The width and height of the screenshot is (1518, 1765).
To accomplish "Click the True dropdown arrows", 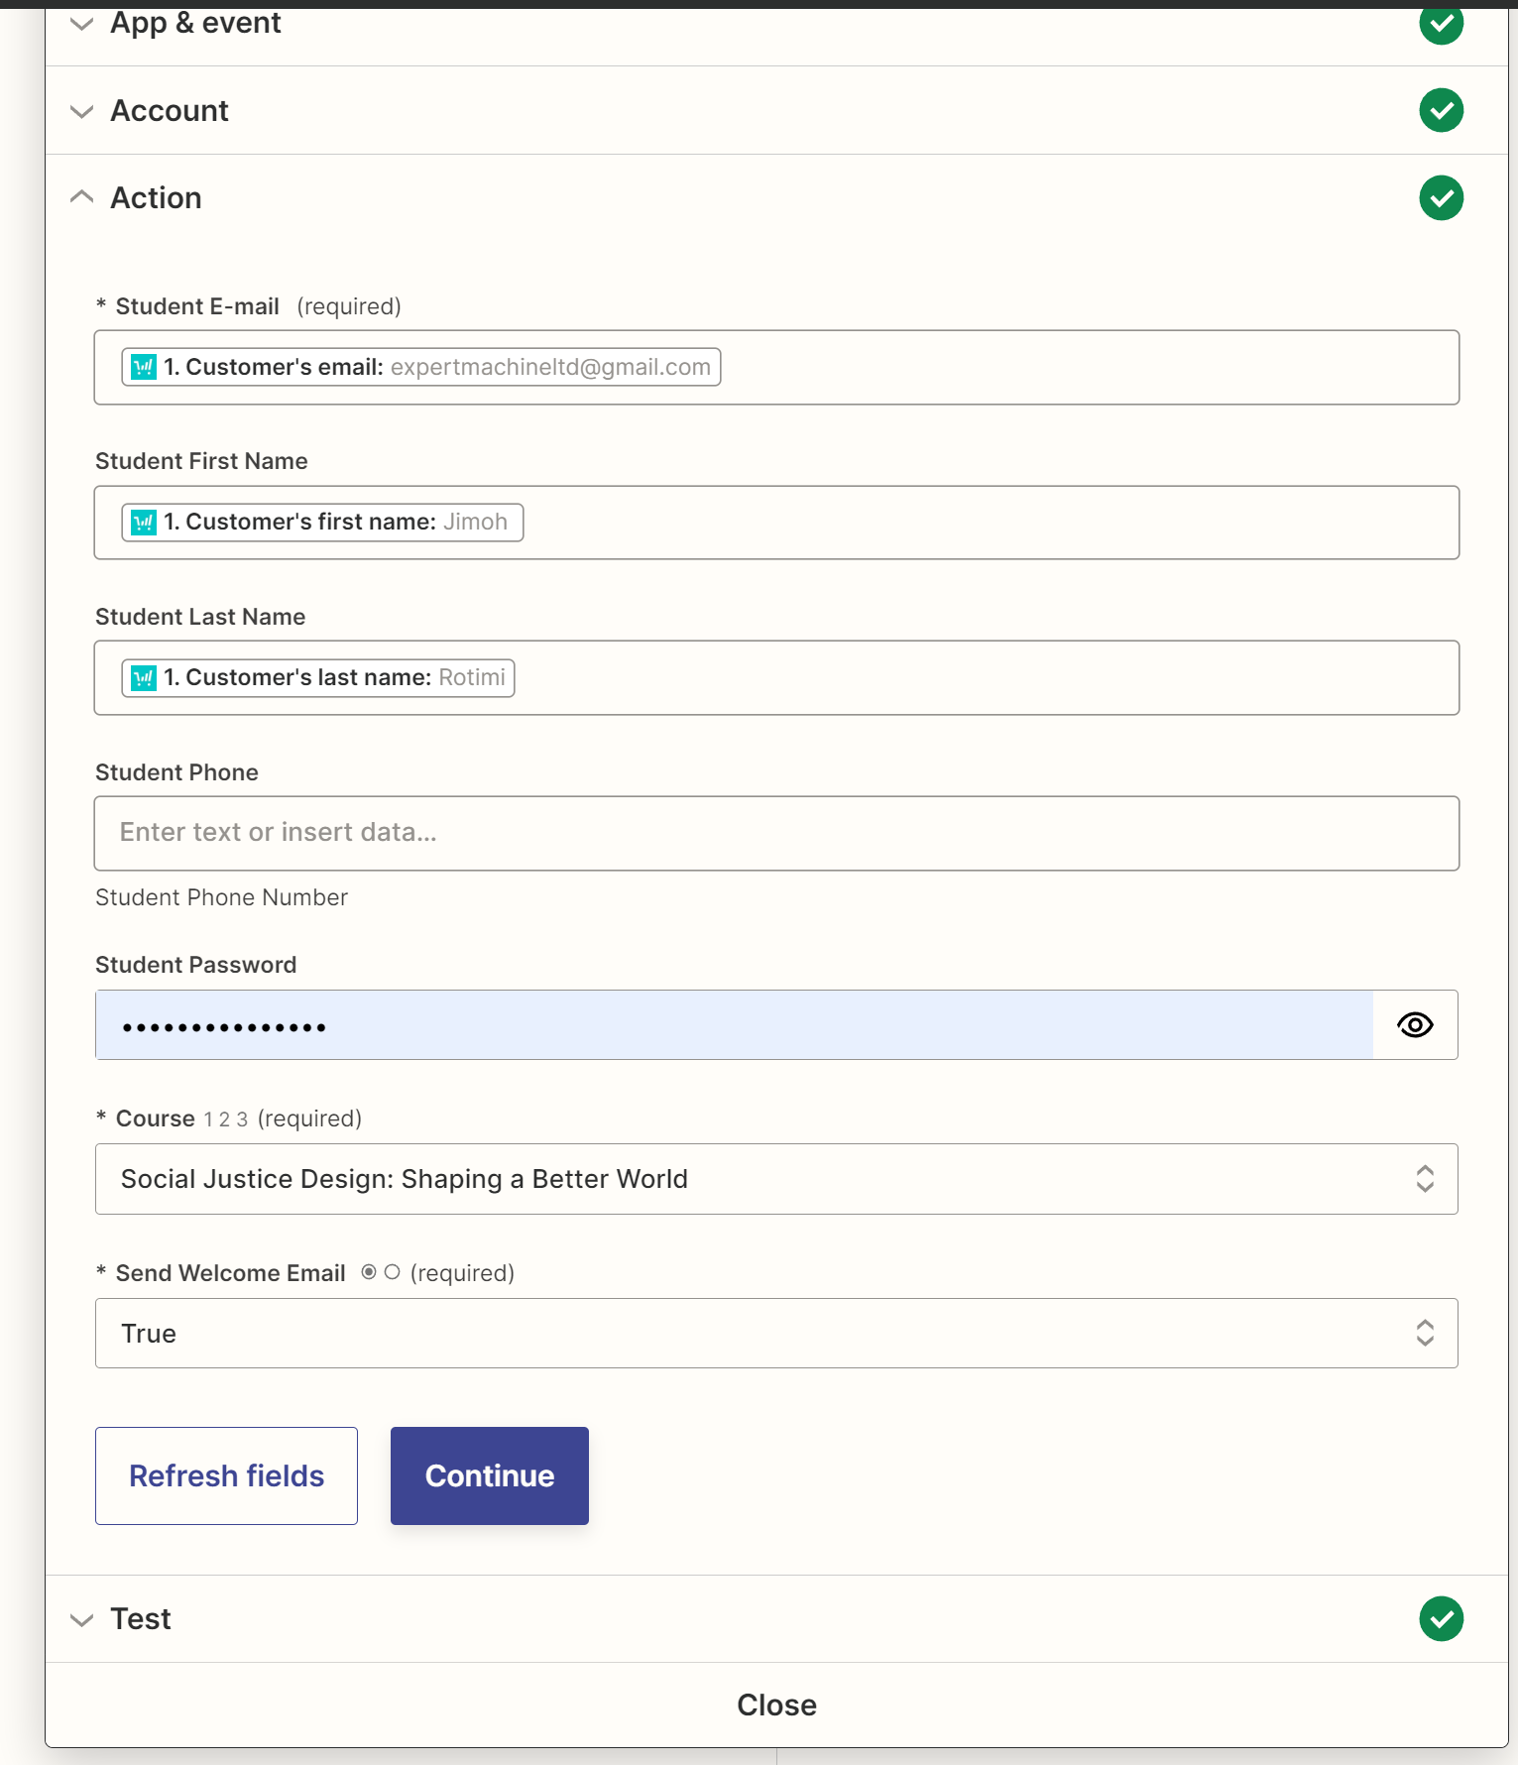I will [x=1425, y=1333].
